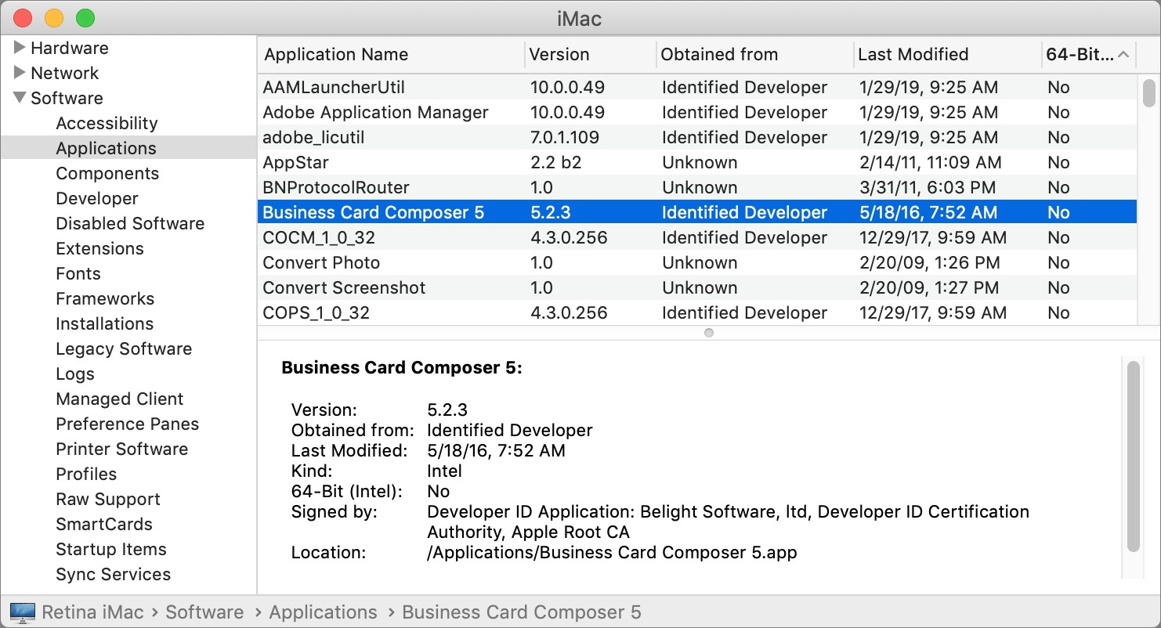The width and height of the screenshot is (1161, 628).
Task: Open the Startup Items category
Action: pyautogui.click(x=110, y=549)
